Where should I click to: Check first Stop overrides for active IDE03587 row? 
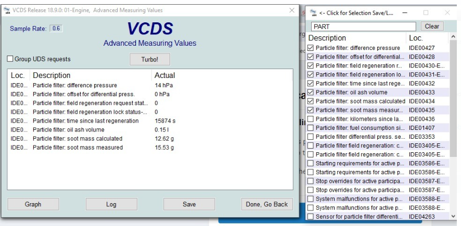(311, 181)
